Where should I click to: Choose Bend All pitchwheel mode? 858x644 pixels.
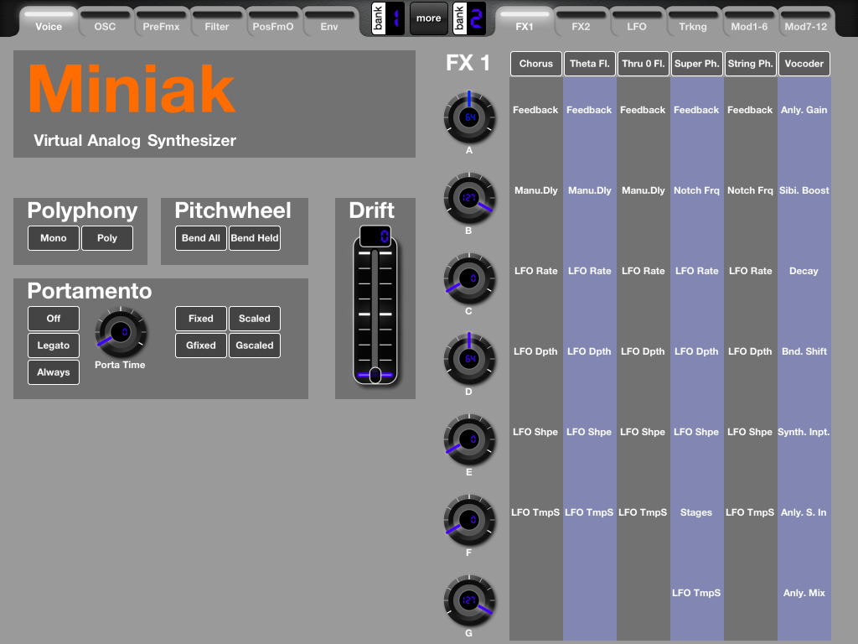[201, 238]
